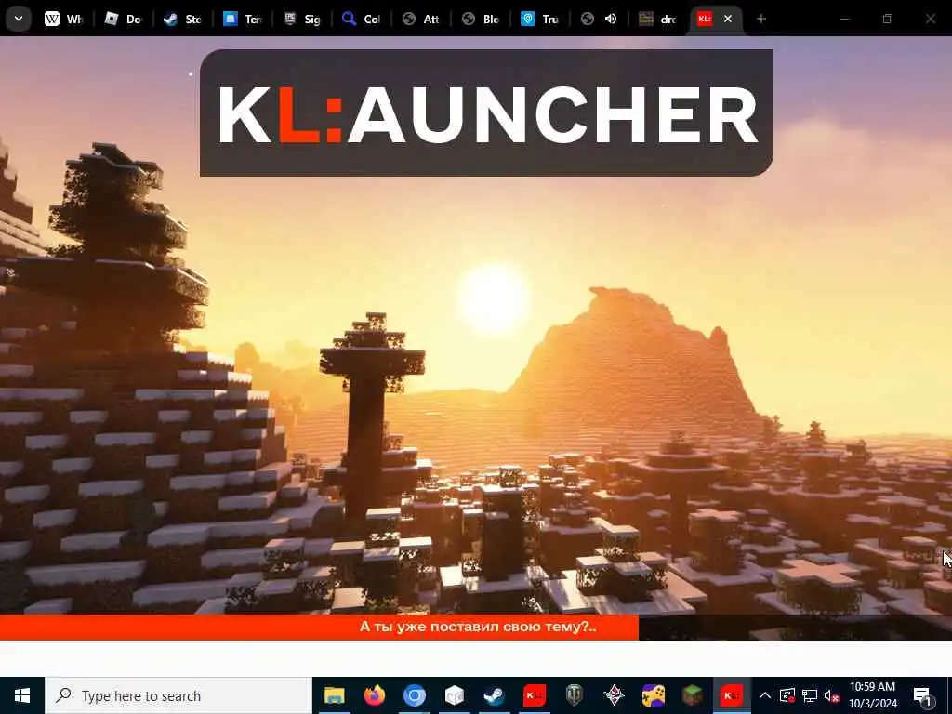Launch World of Tanks from taskbar
The image size is (952, 714).
(574, 695)
